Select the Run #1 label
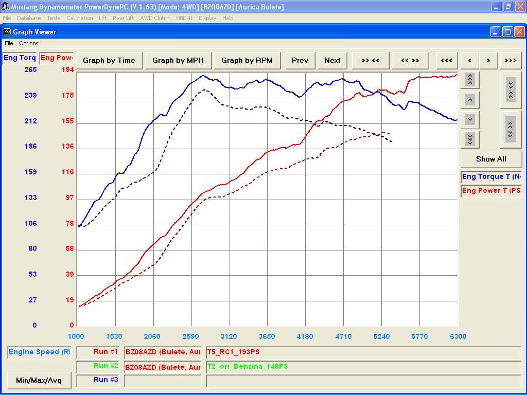The height and width of the screenshot is (395, 527). (98, 352)
